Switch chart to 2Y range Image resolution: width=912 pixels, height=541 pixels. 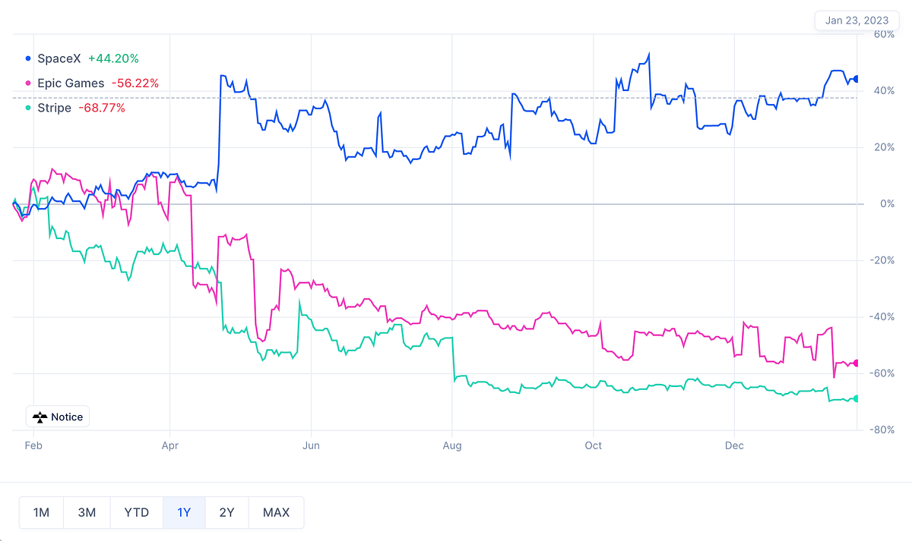click(226, 512)
